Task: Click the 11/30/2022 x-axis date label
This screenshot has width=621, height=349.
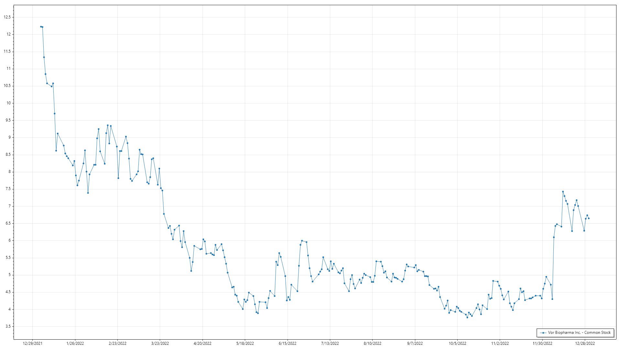Action: point(542,344)
